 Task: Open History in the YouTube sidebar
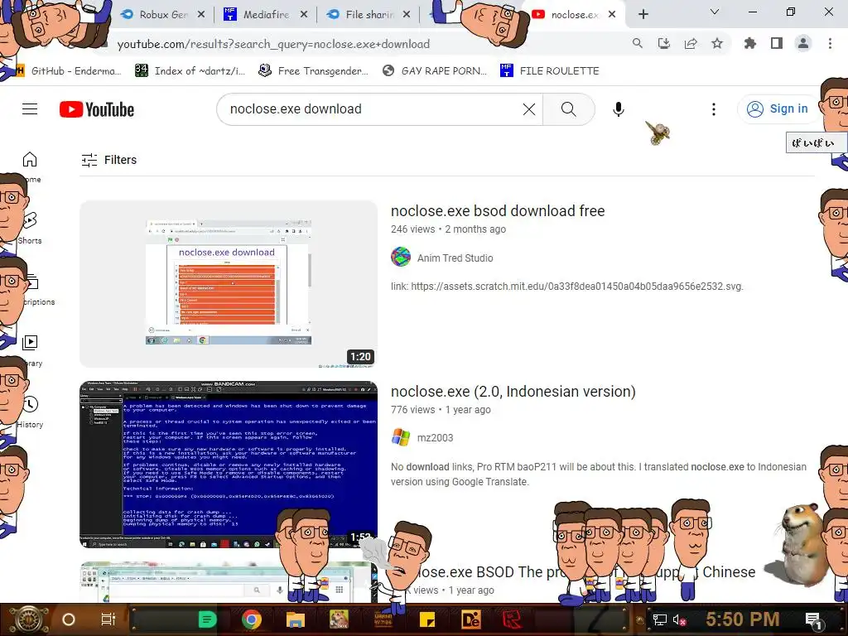pyautogui.click(x=31, y=412)
